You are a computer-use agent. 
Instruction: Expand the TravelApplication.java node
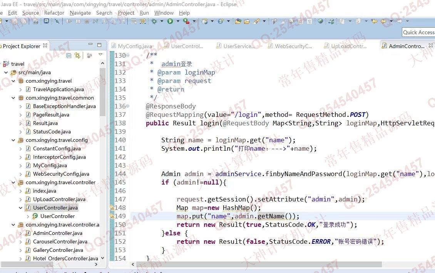pyautogui.click(x=20, y=90)
